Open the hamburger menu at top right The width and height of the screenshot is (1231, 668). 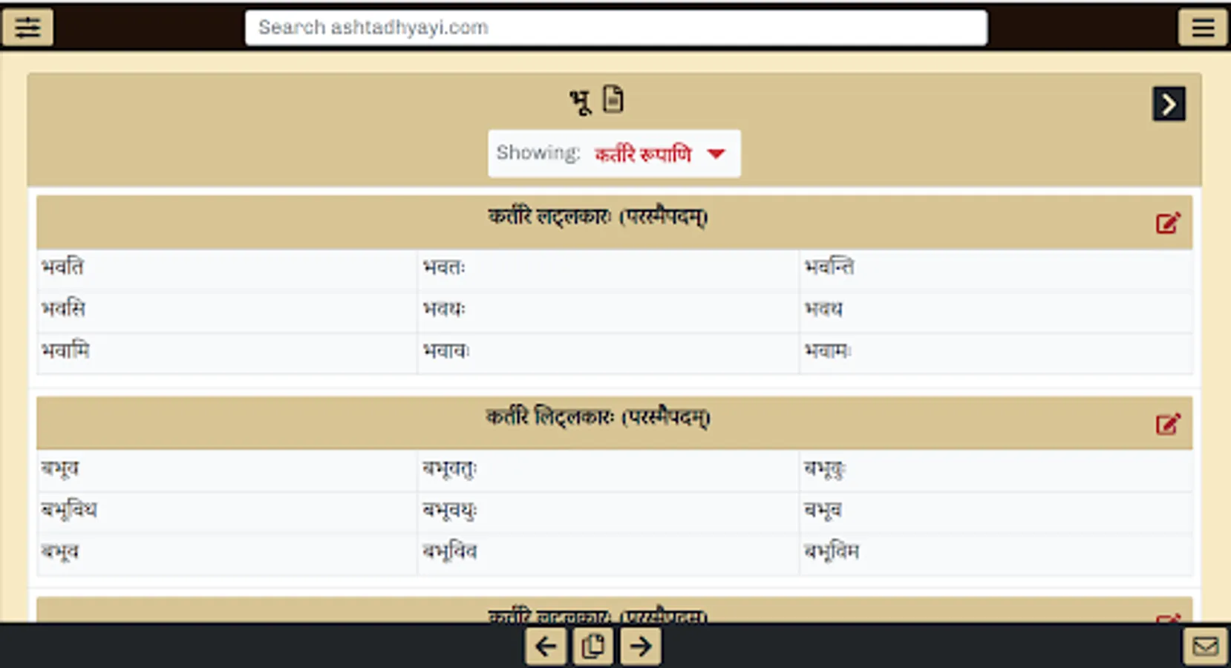pos(1203,27)
